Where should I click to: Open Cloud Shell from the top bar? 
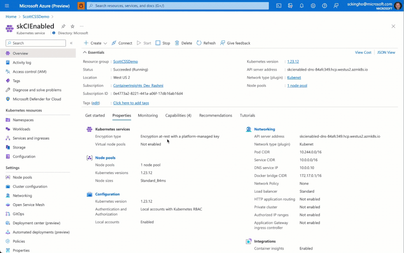click(279, 6)
